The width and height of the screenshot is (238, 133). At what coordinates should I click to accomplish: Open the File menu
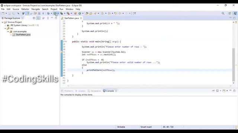[3, 9]
